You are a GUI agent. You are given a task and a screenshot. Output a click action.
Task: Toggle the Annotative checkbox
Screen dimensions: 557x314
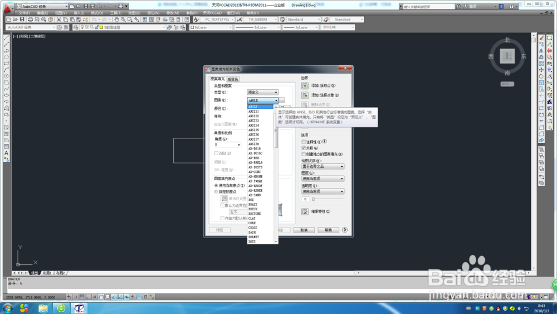point(304,142)
